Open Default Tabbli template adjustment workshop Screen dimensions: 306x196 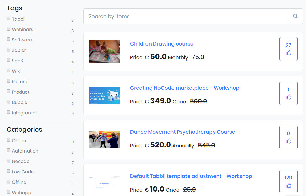[191, 176]
